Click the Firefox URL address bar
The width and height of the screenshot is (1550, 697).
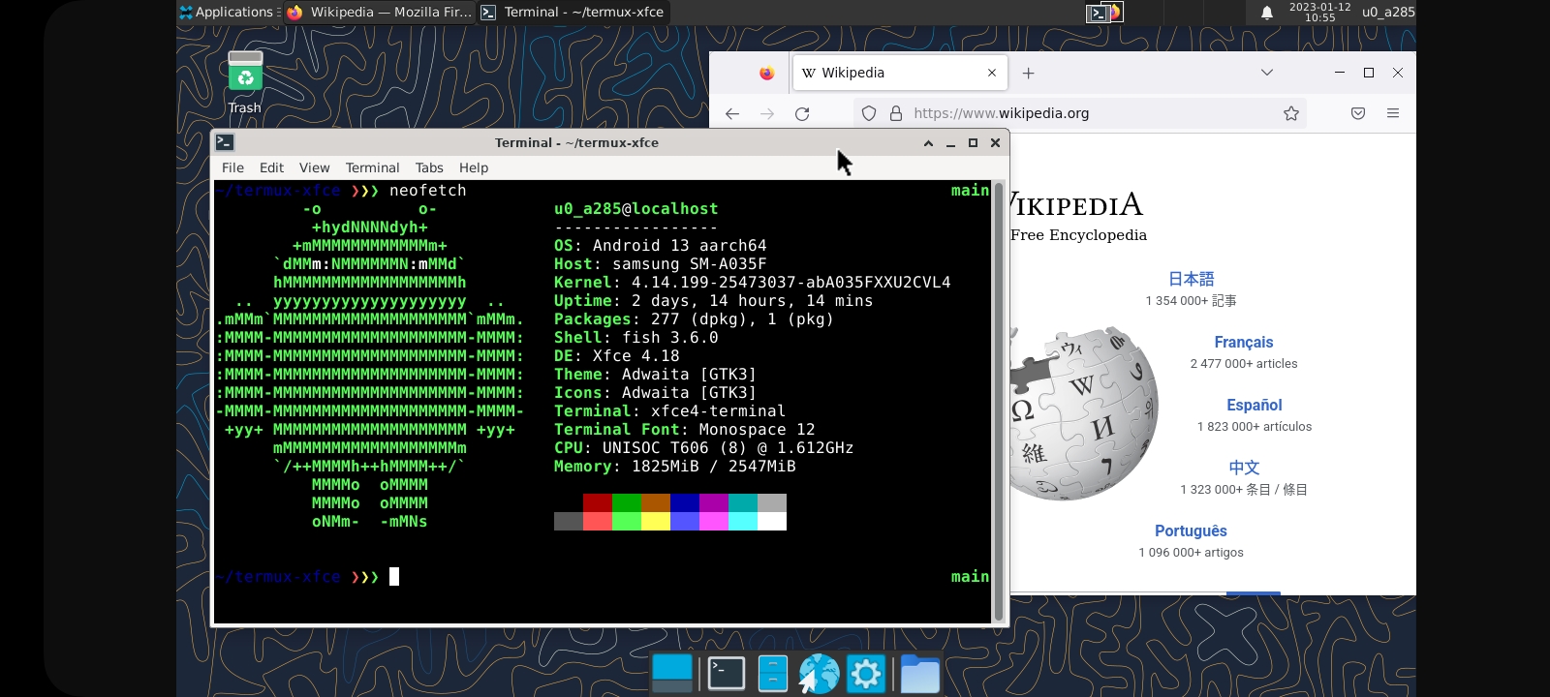click(x=1079, y=113)
